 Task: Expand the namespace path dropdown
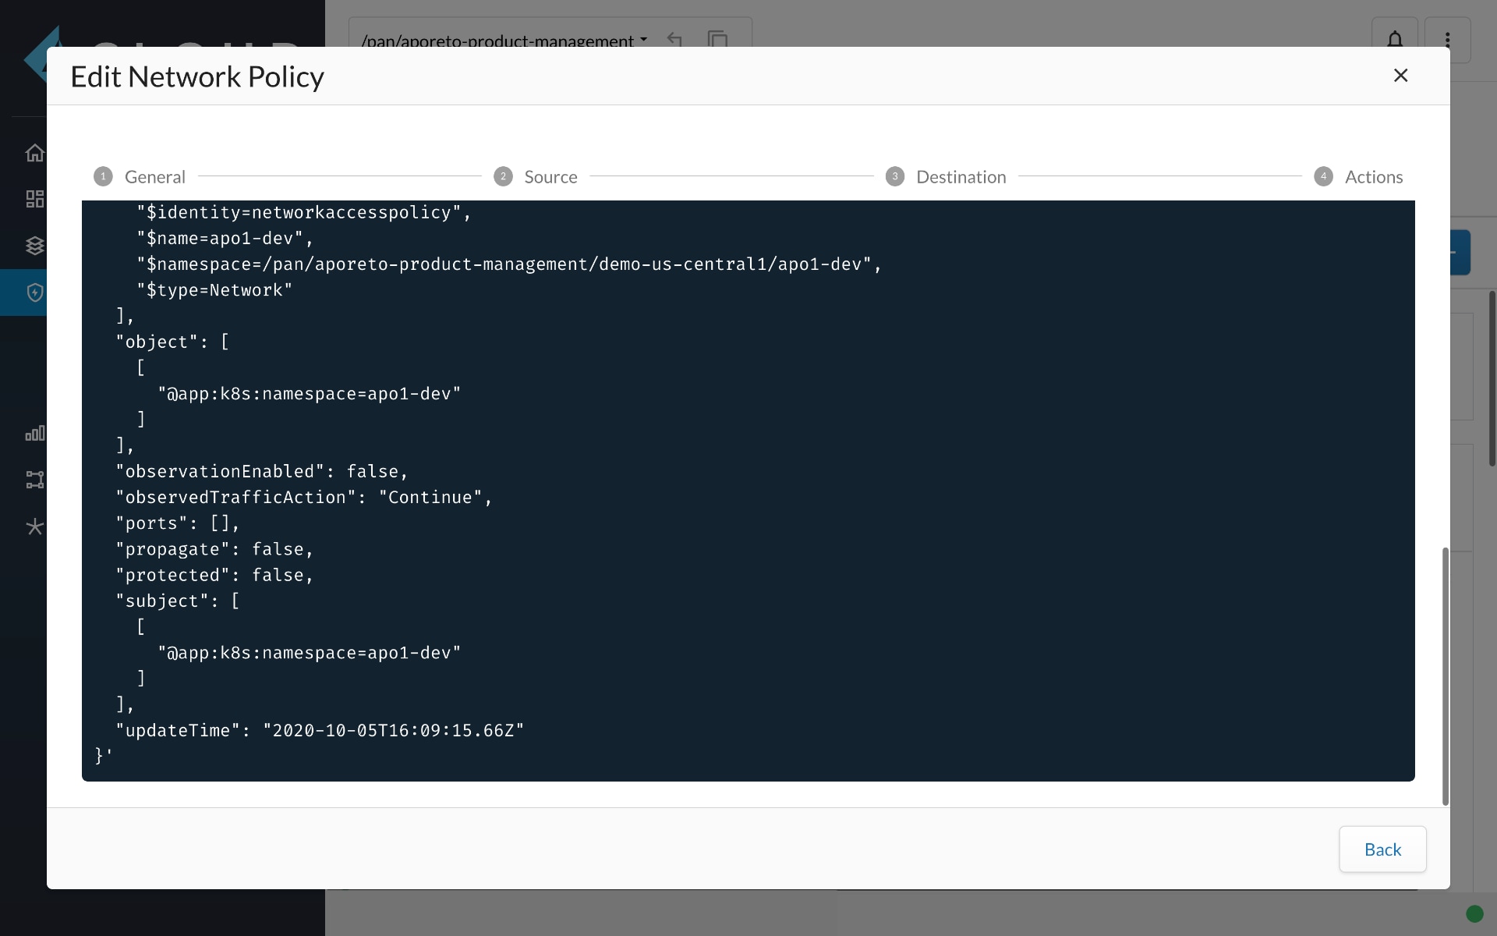pos(642,40)
